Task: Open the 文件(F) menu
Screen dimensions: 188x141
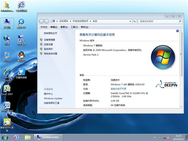Action: pyautogui.click(x=44, y=27)
